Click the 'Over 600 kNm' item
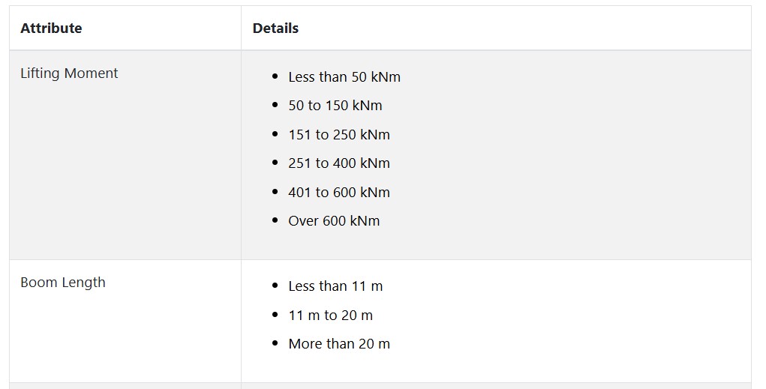This screenshot has width=766, height=389. (x=334, y=220)
